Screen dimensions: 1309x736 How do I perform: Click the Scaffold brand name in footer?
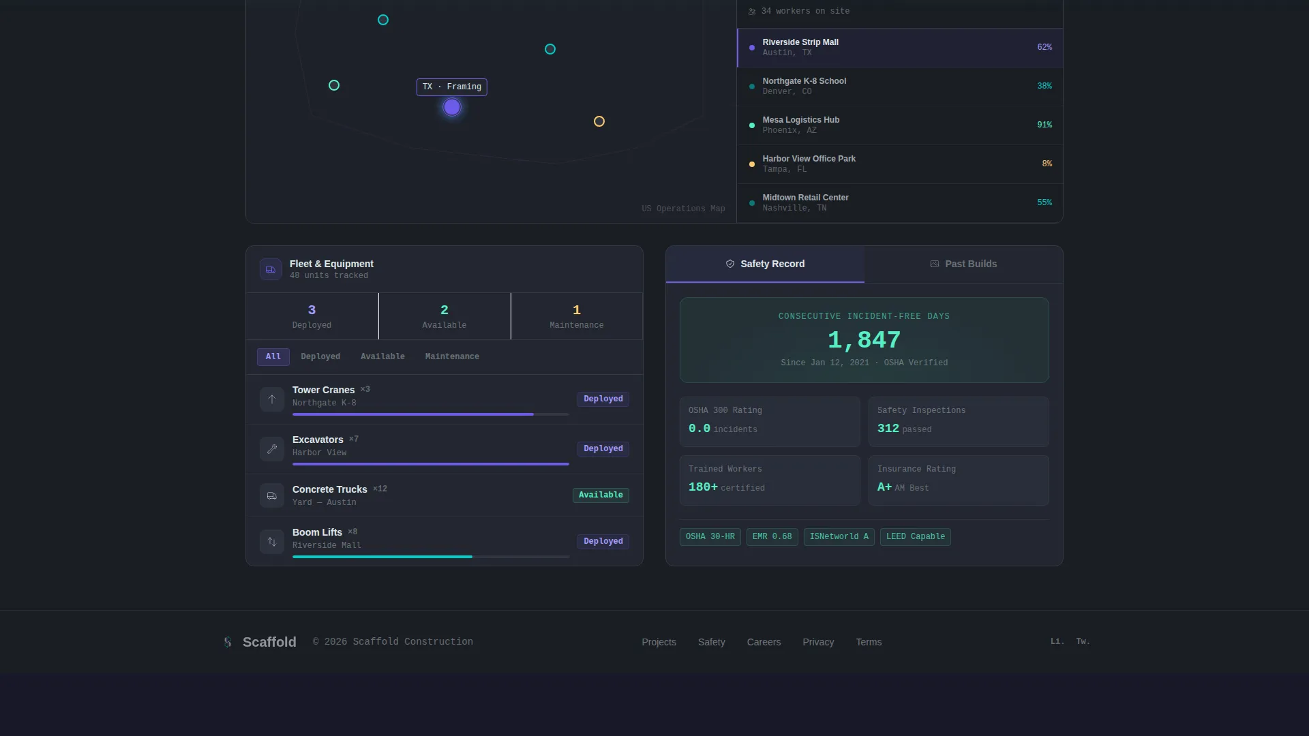[x=269, y=642]
